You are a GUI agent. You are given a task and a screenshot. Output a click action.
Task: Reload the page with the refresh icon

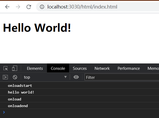pyautogui.click(x=29, y=7)
